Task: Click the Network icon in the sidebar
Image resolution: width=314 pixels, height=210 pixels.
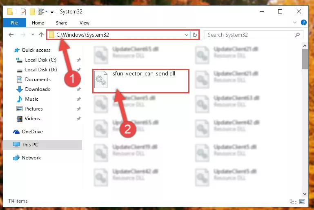Action: click(x=16, y=158)
